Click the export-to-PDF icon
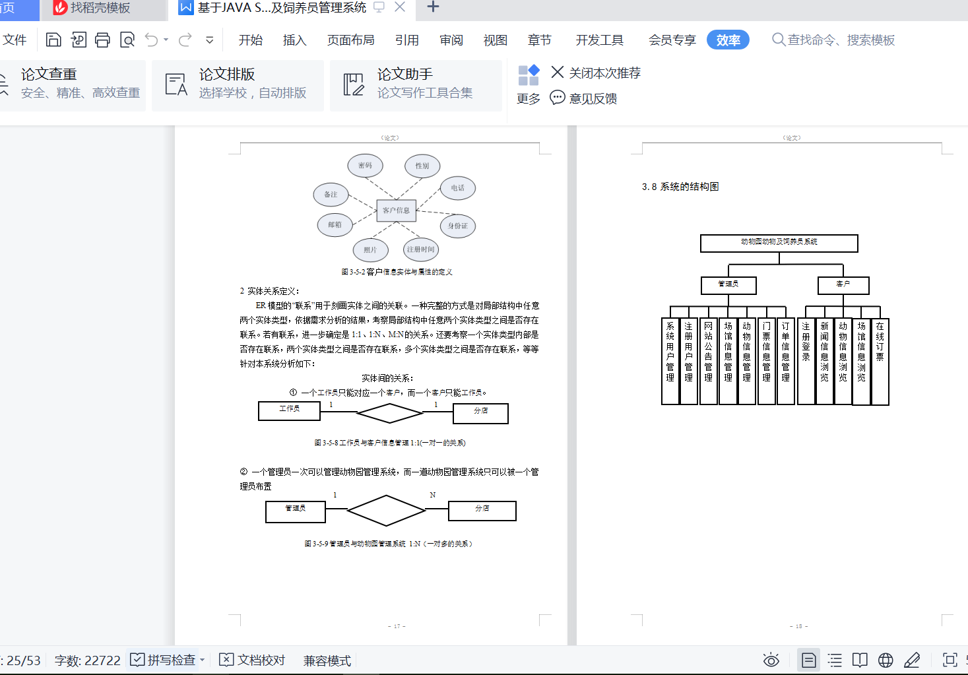Image resolution: width=968 pixels, height=675 pixels. click(79, 40)
